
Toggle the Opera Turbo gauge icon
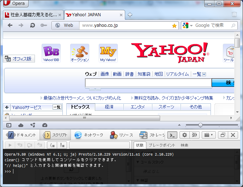click(x=45, y=125)
